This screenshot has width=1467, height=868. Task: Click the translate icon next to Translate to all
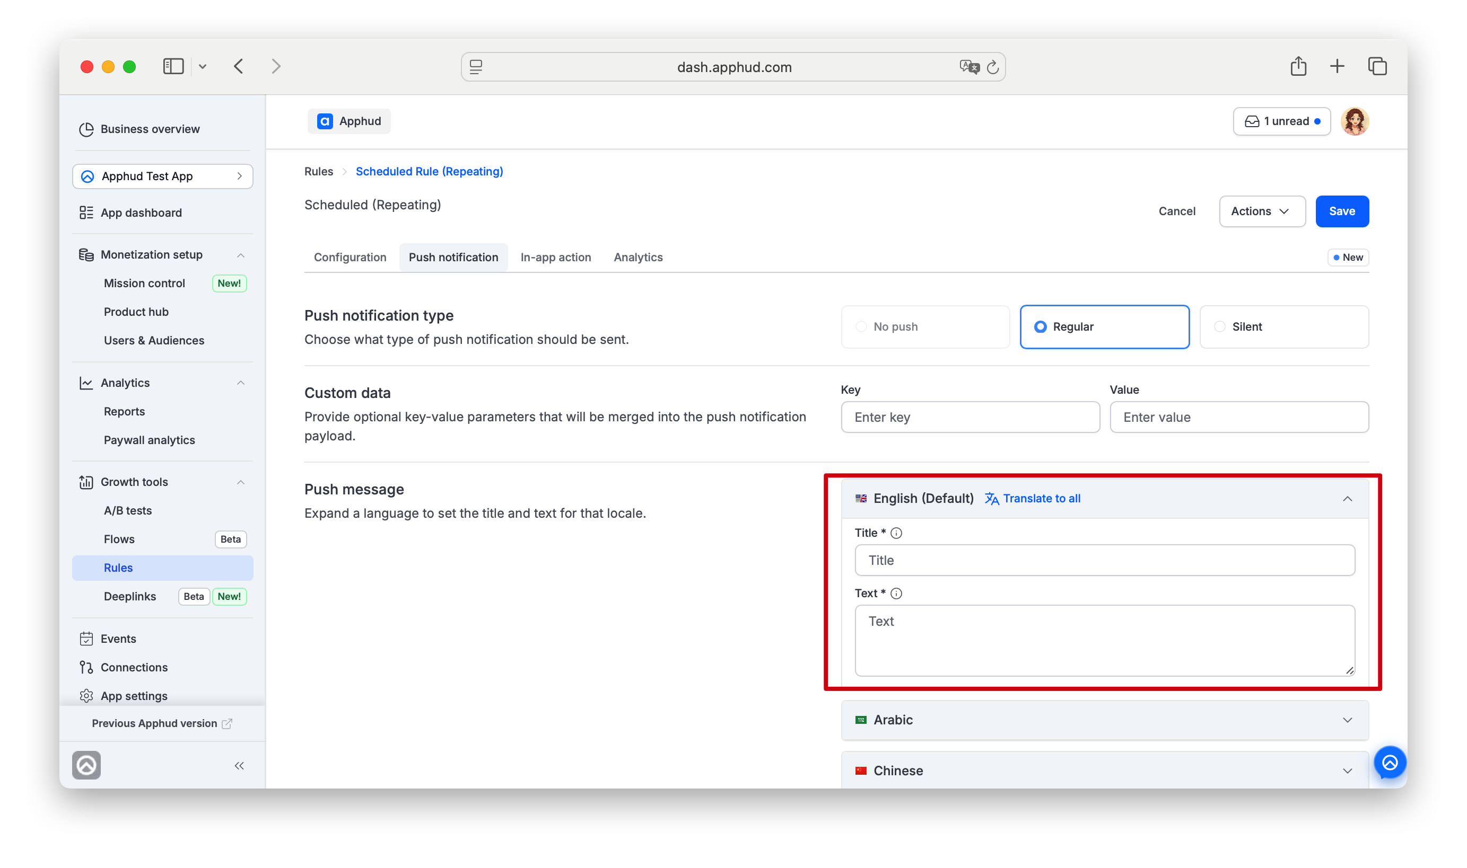pos(991,498)
